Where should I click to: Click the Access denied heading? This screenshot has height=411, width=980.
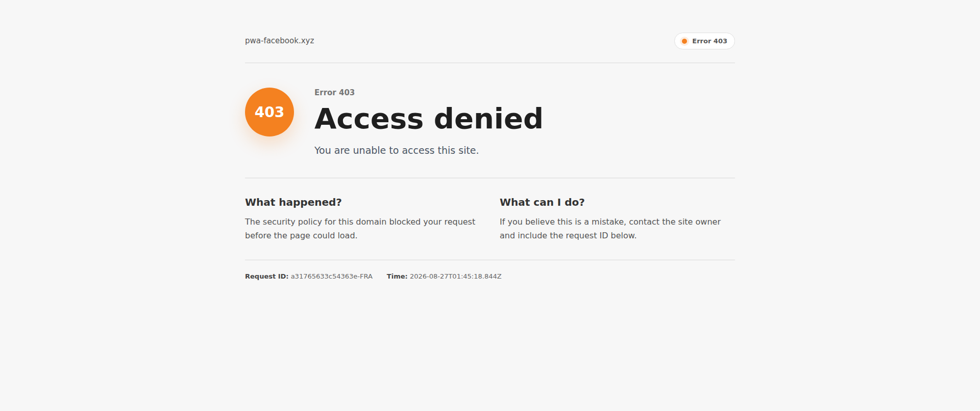pyautogui.click(x=429, y=119)
